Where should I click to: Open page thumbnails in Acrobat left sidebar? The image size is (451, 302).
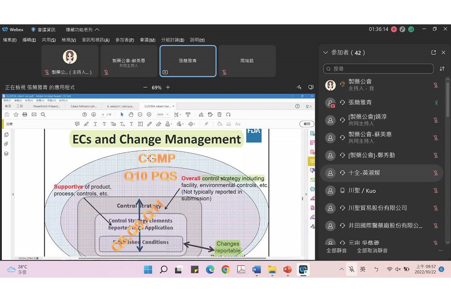(x=6, y=134)
